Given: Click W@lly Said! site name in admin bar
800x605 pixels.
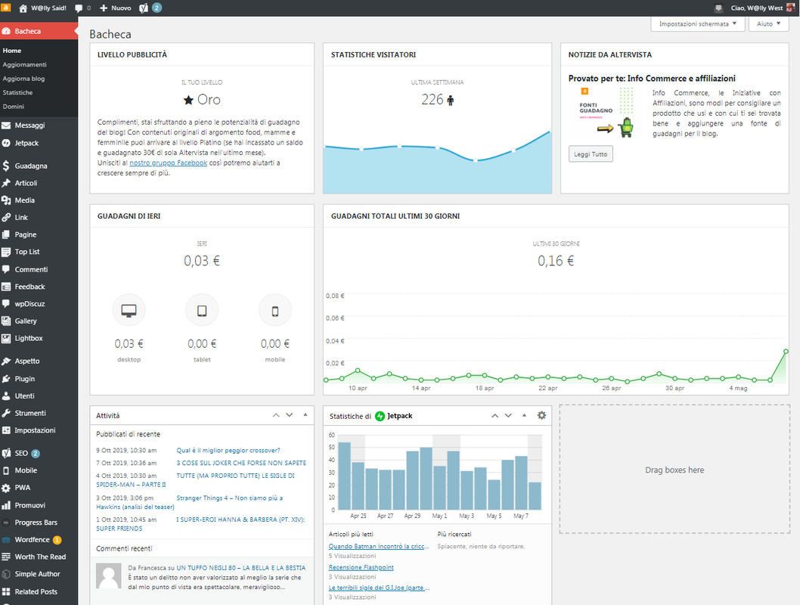Looking at the screenshot, I should (42, 8).
